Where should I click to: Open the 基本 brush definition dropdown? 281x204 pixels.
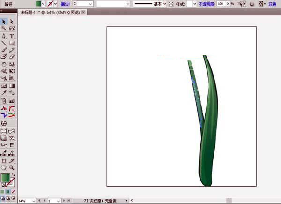pos(165,4)
